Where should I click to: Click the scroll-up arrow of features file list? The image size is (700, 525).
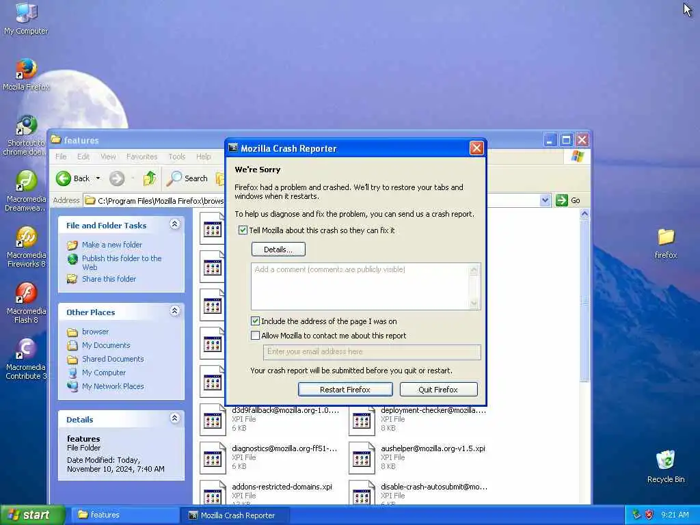[584, 214]
